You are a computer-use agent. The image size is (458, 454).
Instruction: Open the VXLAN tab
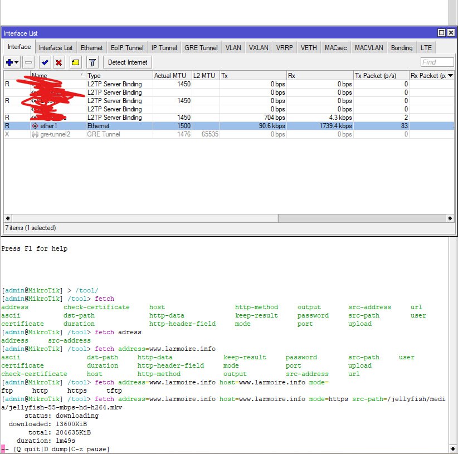point(259,48)
